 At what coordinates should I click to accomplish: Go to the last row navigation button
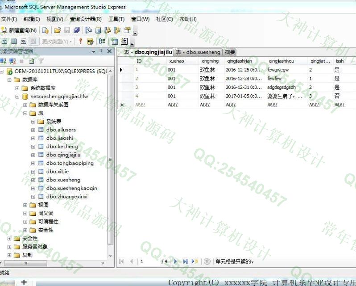click(x=185, y=261)
